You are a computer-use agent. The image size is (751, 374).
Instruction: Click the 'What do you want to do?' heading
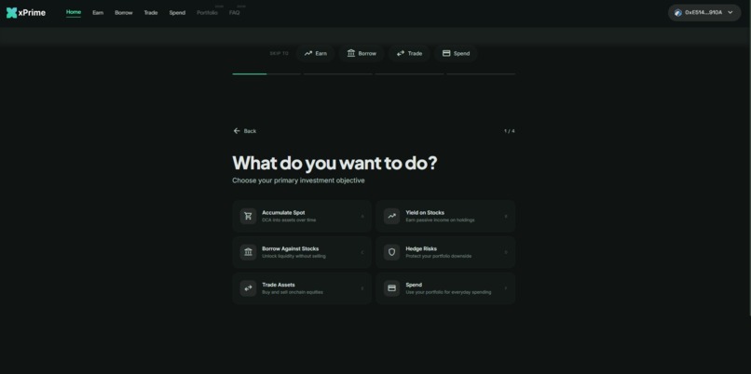pyautogui.click(x=335, y=163)
